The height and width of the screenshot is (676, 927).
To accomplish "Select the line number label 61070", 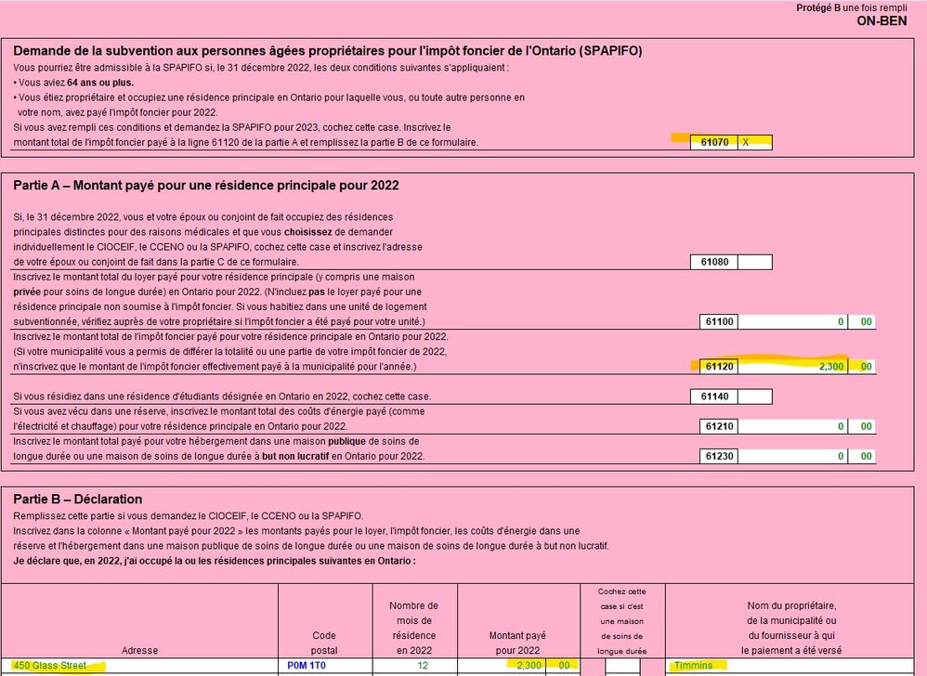I will tap(714, 142).
